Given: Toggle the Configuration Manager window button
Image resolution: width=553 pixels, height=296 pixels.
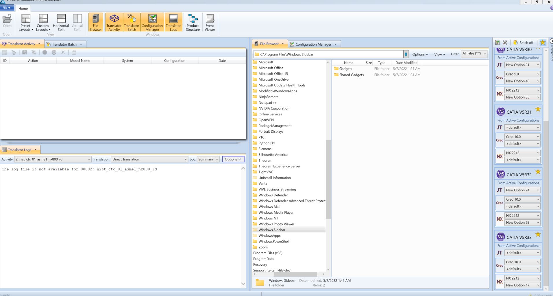Looking at the screenshot, I should click(152, 22).
